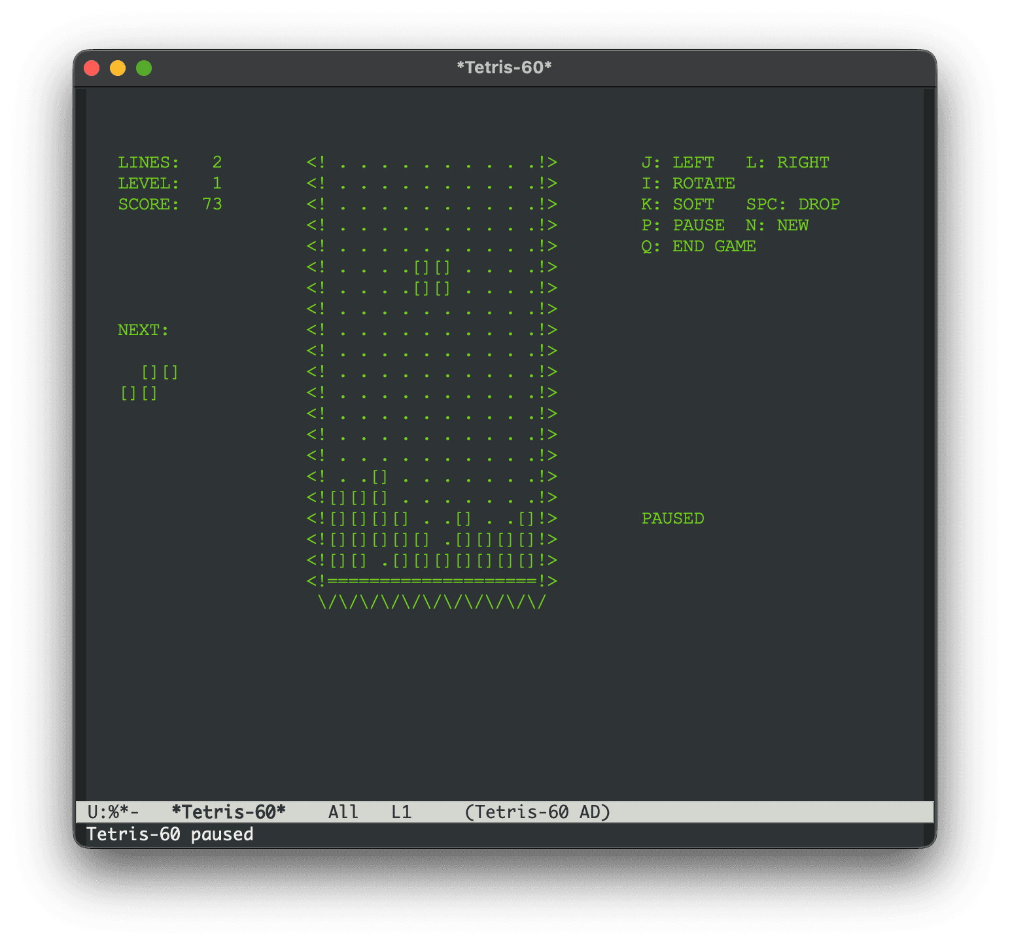Click the zigzag base under the playfield
1010x945 pixels.
[432, 602]
